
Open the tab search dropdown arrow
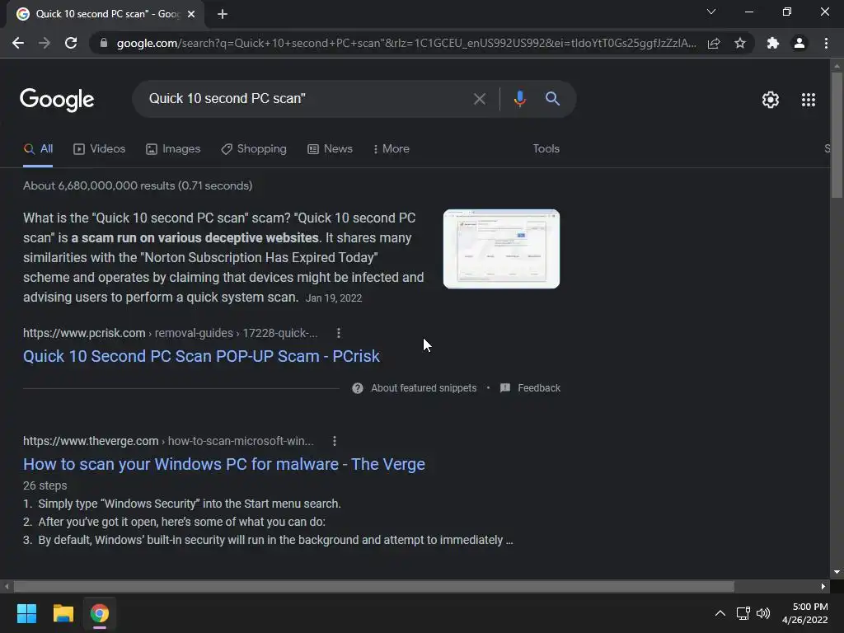point(711,12)
